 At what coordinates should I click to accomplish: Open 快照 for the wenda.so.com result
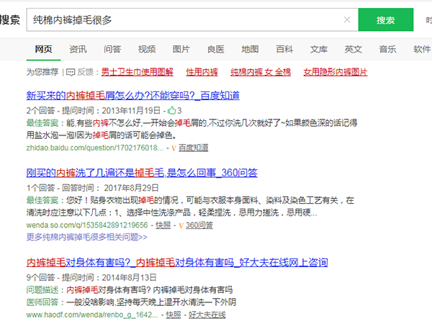[x=163, y=225]
